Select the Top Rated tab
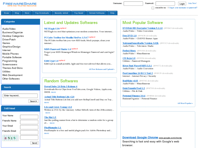Image resolution: width=198 pixels, height=148 pixels. click(79, 13)
